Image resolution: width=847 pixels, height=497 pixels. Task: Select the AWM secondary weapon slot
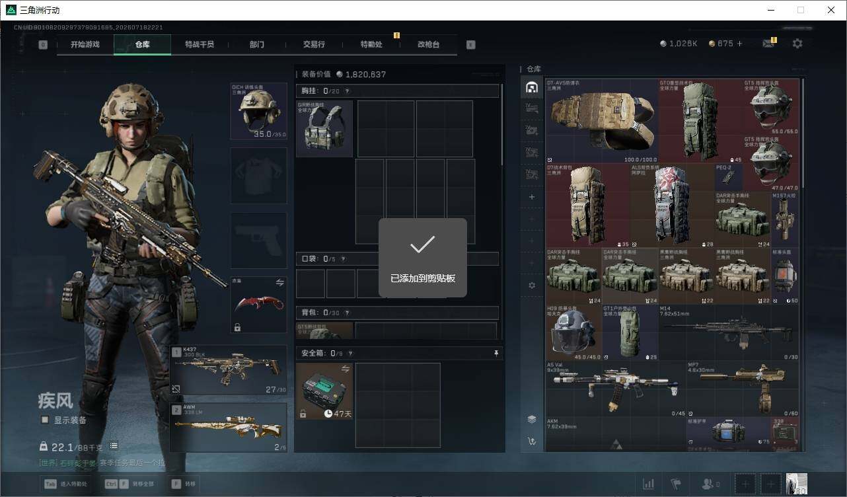[229, 427]
